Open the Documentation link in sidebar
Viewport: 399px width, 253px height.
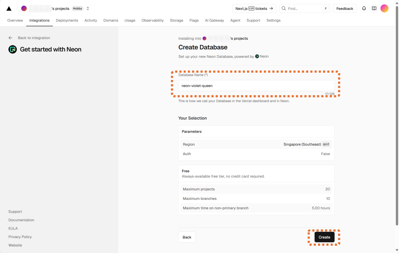click(21, 220)
